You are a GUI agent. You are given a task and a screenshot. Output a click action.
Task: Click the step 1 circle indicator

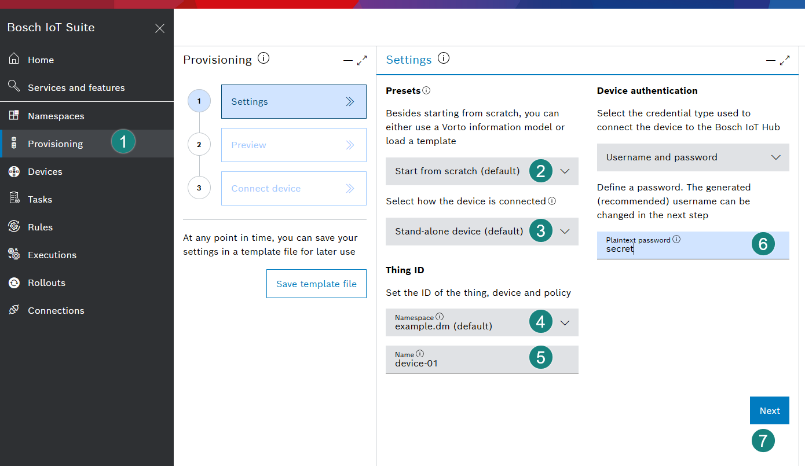pos(199,101)
